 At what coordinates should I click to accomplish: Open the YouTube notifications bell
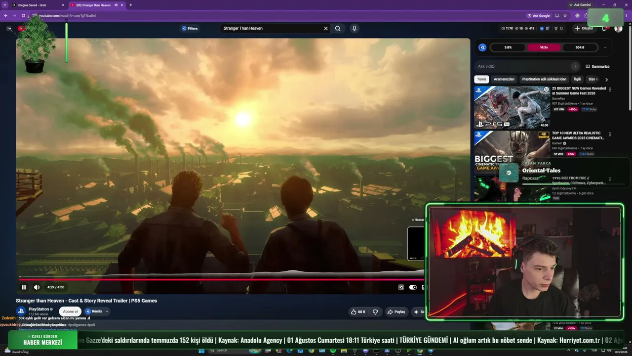point(604,29)
